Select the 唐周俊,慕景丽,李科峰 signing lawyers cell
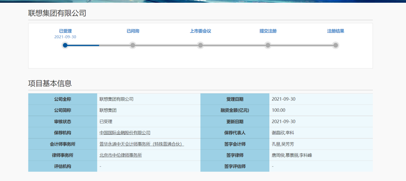The width and height of the screenshot is (406, 181). point(292,155)
